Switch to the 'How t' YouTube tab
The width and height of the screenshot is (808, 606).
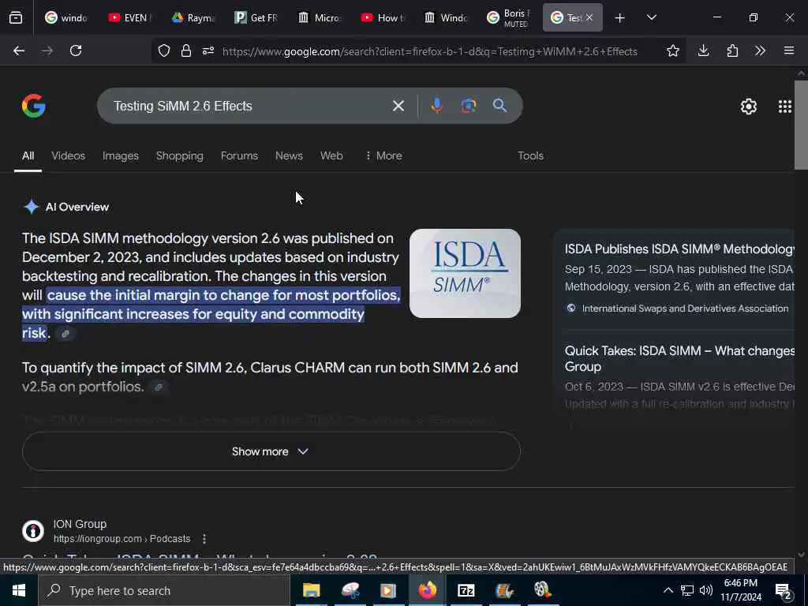[x=383, y=17]
